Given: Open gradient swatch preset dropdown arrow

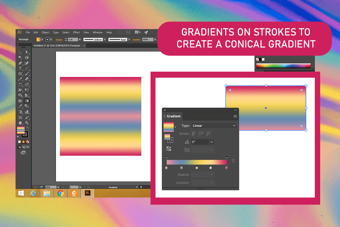Looking at the screenshot, I should coord(175,127).
